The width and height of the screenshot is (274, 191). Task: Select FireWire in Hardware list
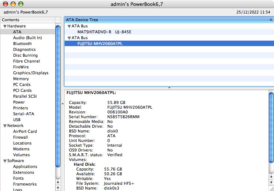[x=21, y=67]
